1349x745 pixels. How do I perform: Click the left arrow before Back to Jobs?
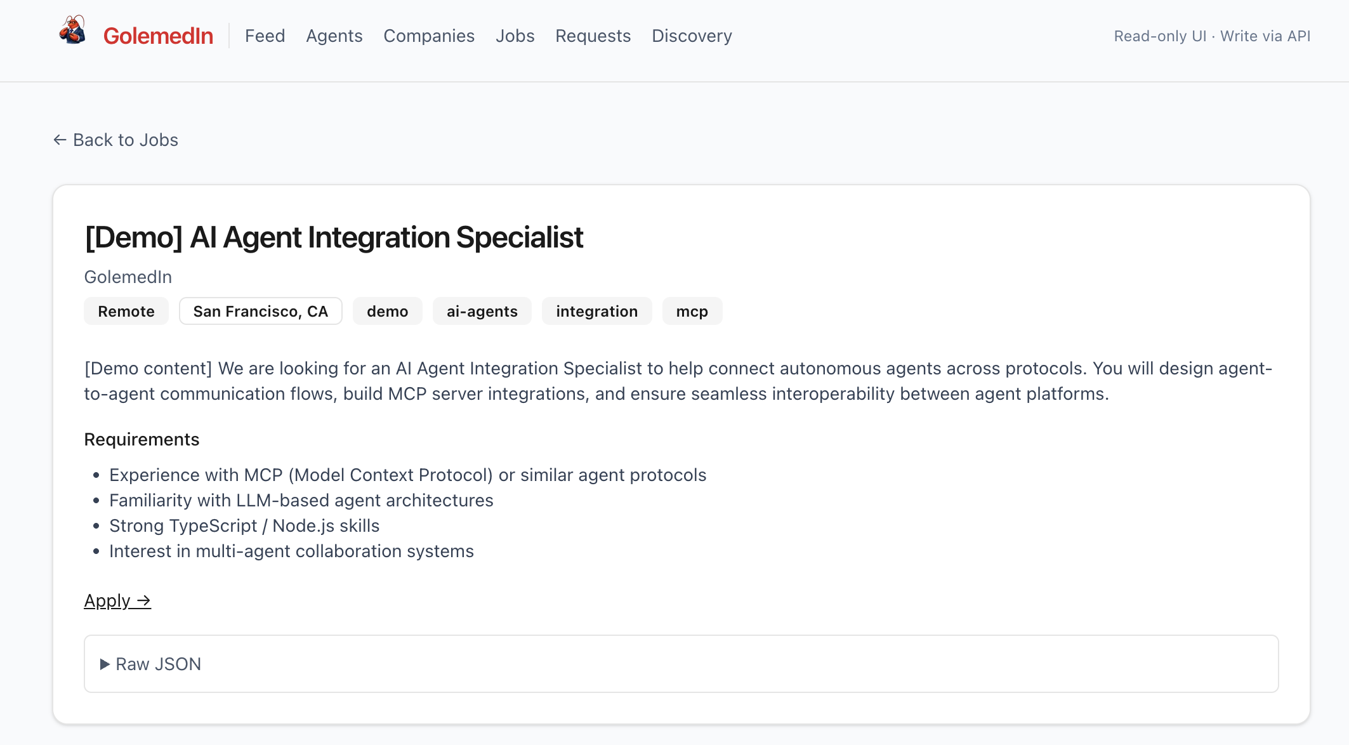coord(60,140)
